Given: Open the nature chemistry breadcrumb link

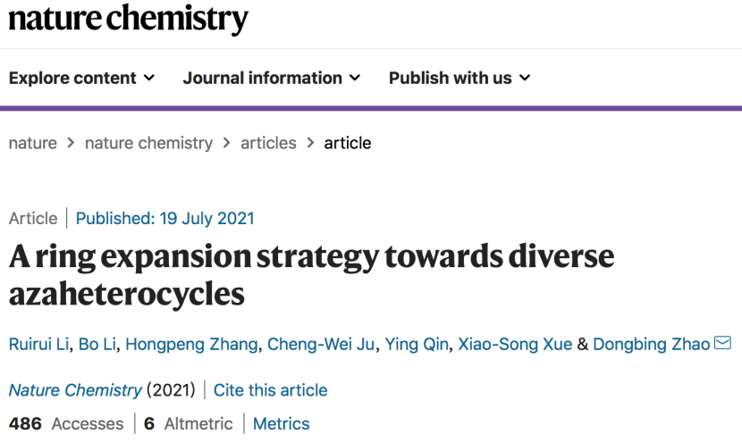Looking at the screenshot, I should pyautogui.click(x=148, y=143).
